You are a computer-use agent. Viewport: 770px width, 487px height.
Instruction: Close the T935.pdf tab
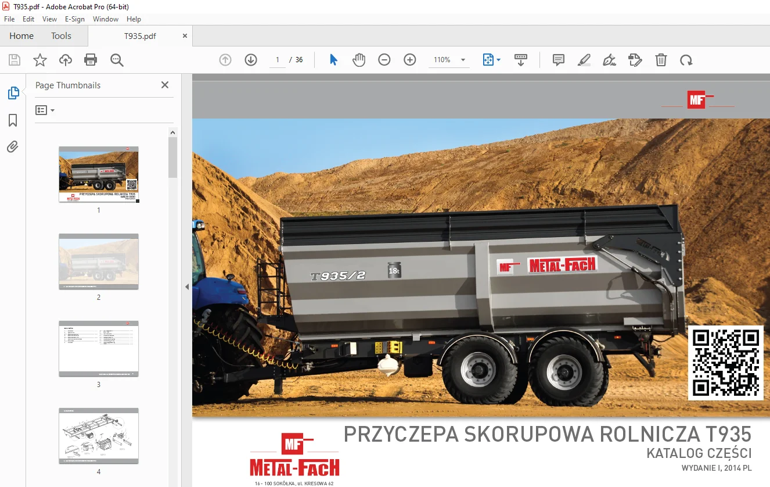click(x=185, y=35)
